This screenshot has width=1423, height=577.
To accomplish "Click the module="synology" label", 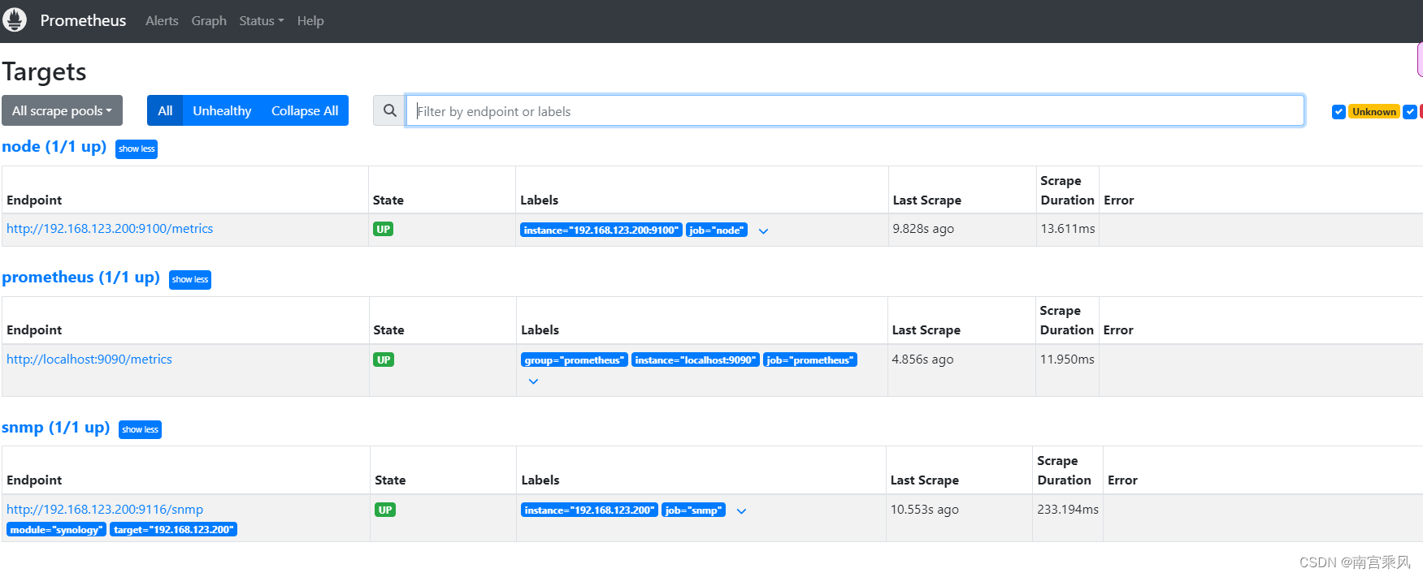I will coord(56,530).
